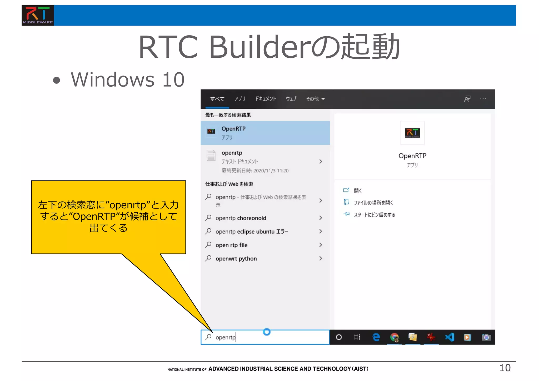Viewport: 539px width, 381px height.
Task: Click the search box containing openrtp
Action: (x=265, y=337)
